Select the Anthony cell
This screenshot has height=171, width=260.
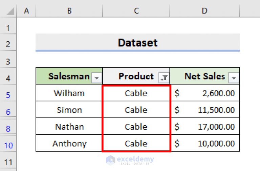[69, 143]
